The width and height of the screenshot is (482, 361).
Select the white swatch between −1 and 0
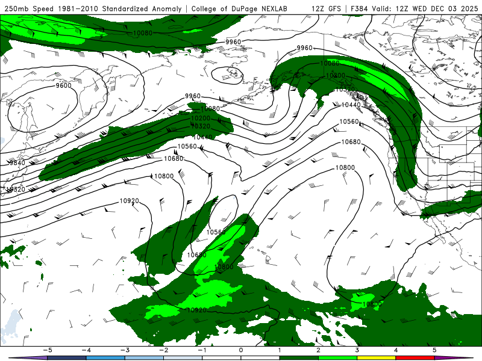(222, 358)
